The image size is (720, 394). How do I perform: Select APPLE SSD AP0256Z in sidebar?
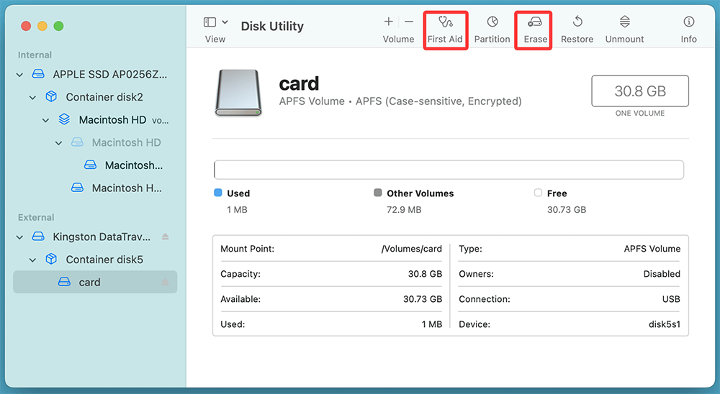coord(96,74)
